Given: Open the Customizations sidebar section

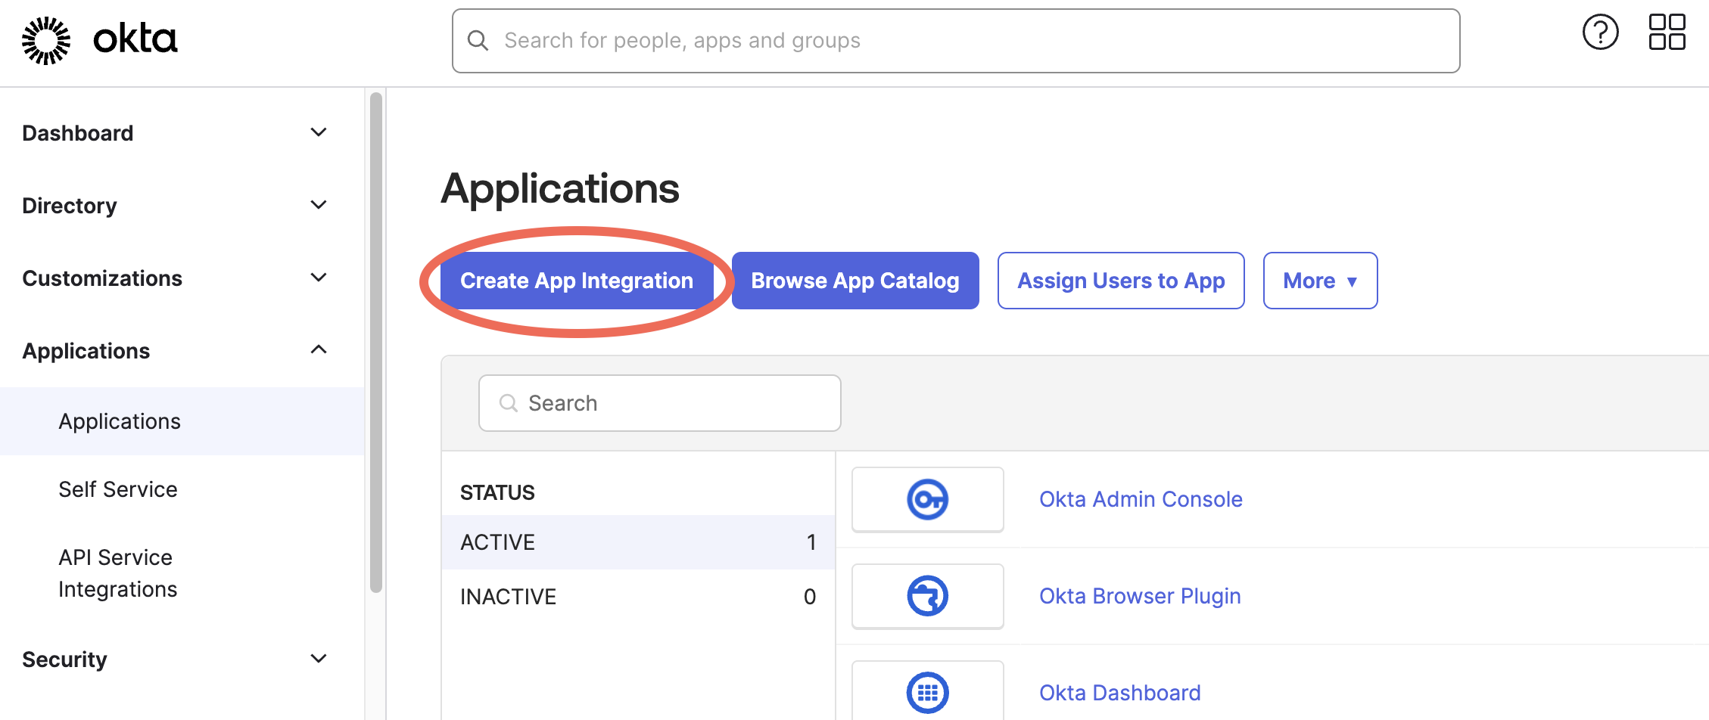Looking at the screenshot, I should click(102, 278).
